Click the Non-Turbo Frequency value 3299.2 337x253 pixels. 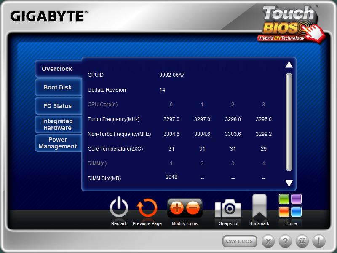point(264,134)
